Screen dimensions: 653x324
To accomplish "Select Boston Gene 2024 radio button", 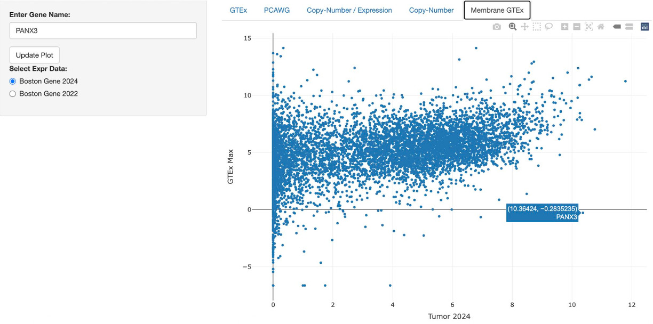I will 13,82.
